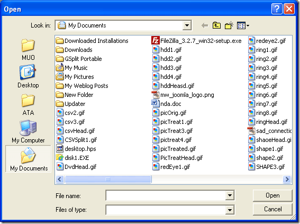Select the Updater folder icon
Screen dimensions: 300x224
60,104
